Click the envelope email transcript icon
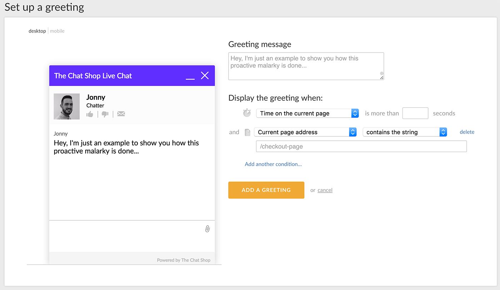Image resolution: width=500 pixels, height=290 pixels. coord(121,114)
